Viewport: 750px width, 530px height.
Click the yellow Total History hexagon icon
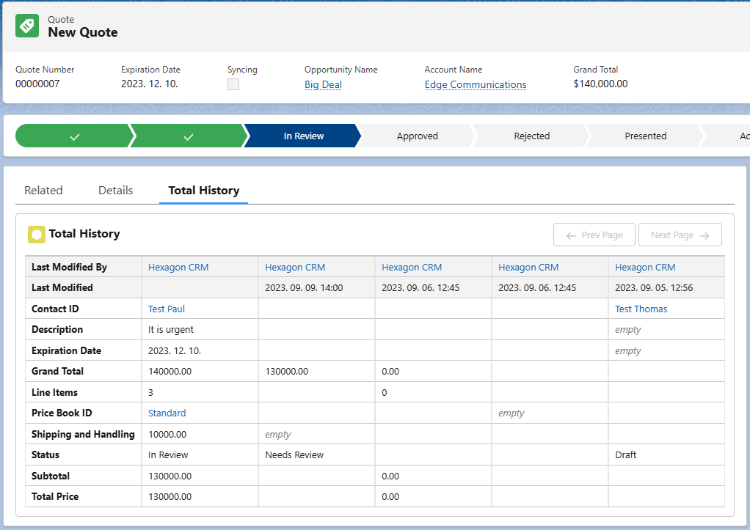click(x=37, y=235)
